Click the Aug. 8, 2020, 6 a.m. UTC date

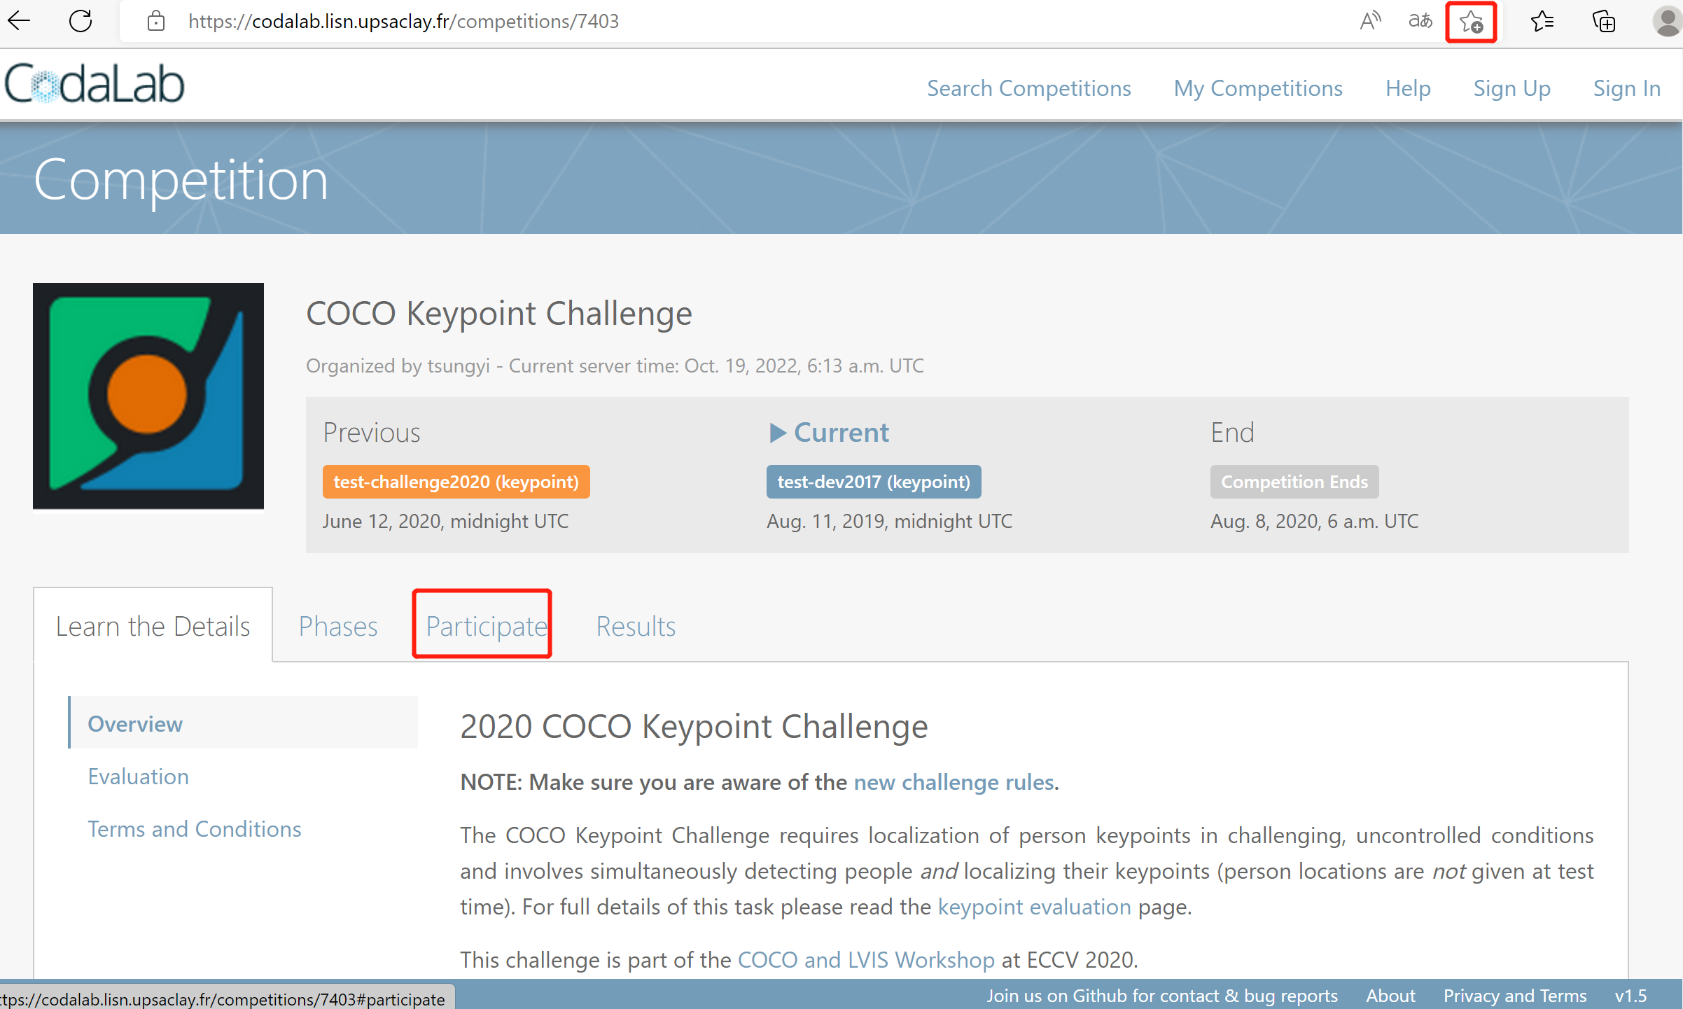point(1314,521)
